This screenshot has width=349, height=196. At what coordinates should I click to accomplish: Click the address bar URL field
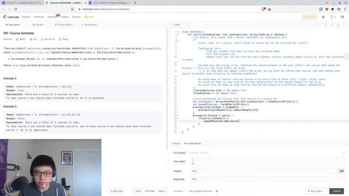click(x=168, y=9)
